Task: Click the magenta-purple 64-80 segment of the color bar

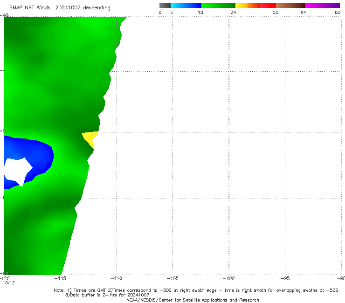Action: [323, 6]
